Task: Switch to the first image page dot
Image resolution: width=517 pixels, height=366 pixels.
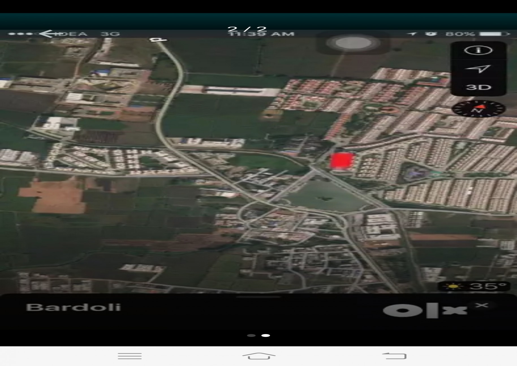Action: coord(251,335)
